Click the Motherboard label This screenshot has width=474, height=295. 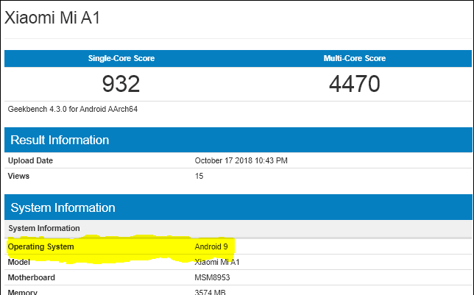click(32, 277)
